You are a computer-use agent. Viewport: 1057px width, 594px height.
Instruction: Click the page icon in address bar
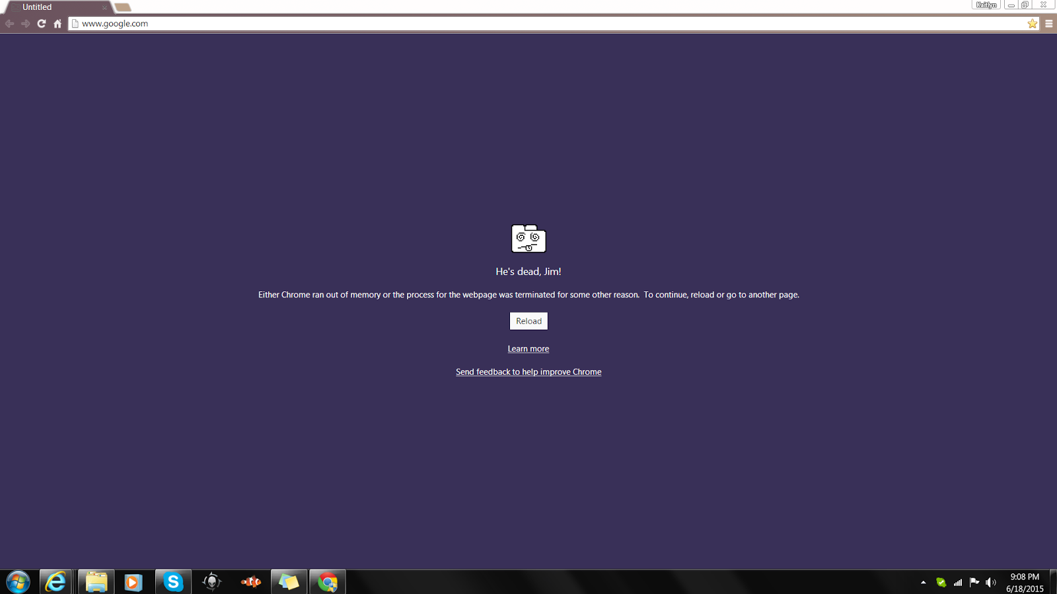tap(75, 24)
